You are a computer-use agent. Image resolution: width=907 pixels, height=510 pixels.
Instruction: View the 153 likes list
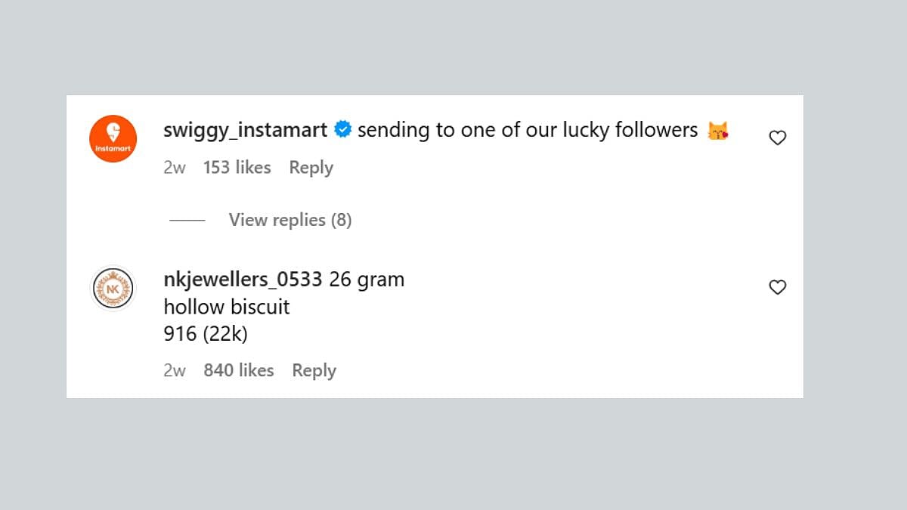tap(237, 168)
